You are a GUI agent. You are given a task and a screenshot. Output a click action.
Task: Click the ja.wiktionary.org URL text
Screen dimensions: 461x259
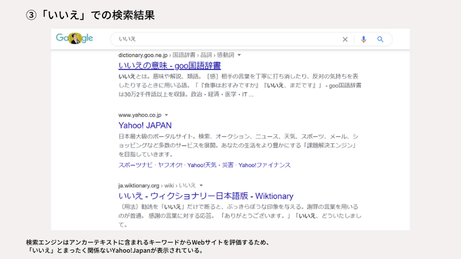tap(139, 185)
